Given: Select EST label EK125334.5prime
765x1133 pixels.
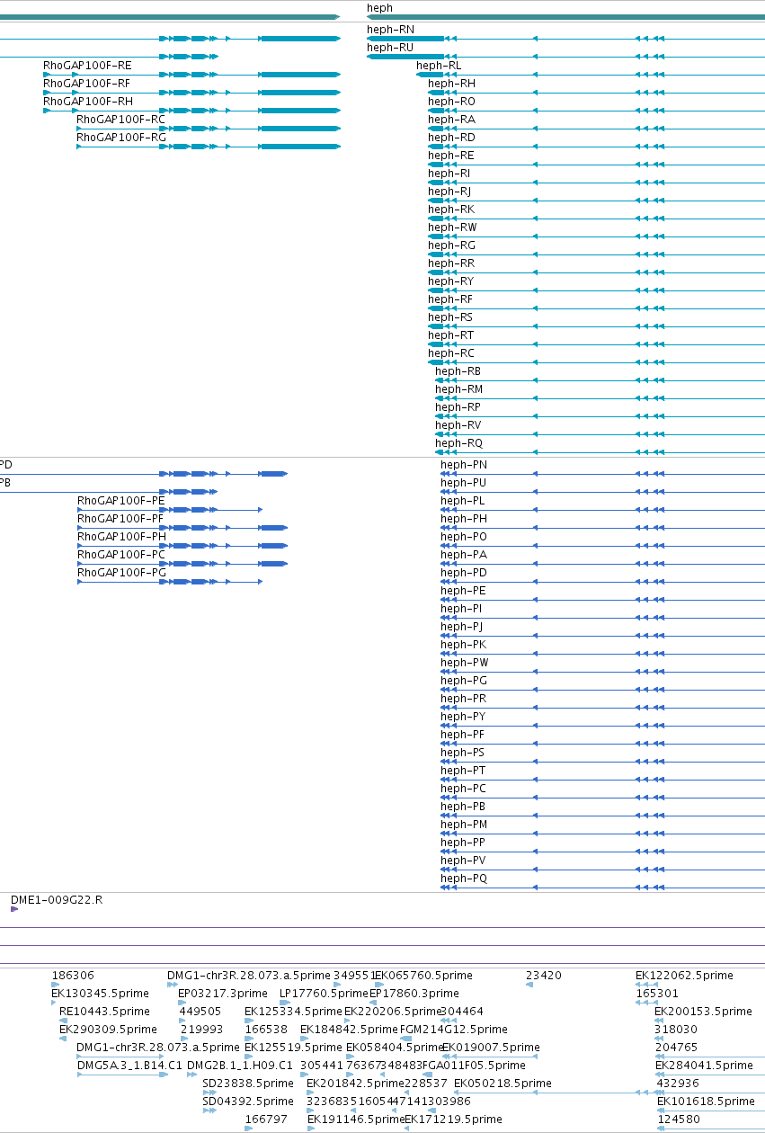Looking at the screenshot, I should [x=293, y=1012].
